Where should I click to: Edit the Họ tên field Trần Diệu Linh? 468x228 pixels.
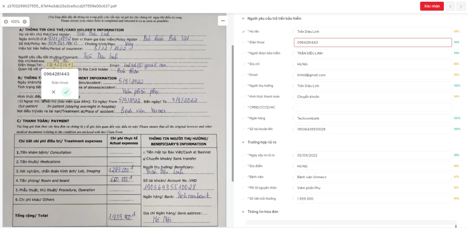click(373, 32)
